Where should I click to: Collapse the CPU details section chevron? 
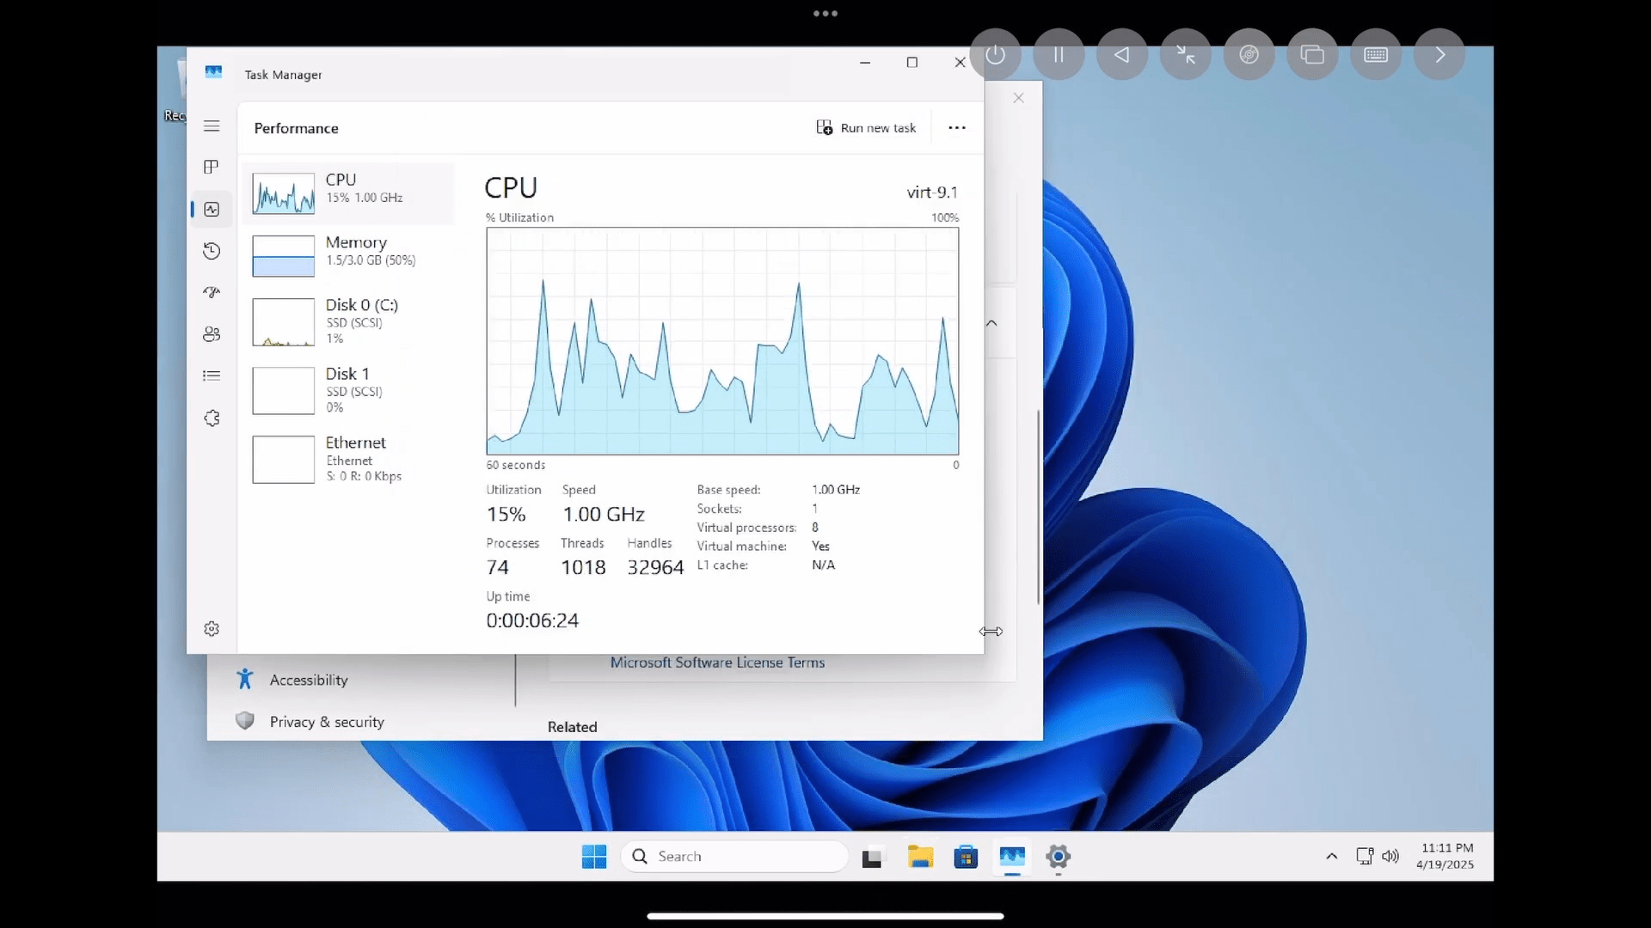(991, 323)
